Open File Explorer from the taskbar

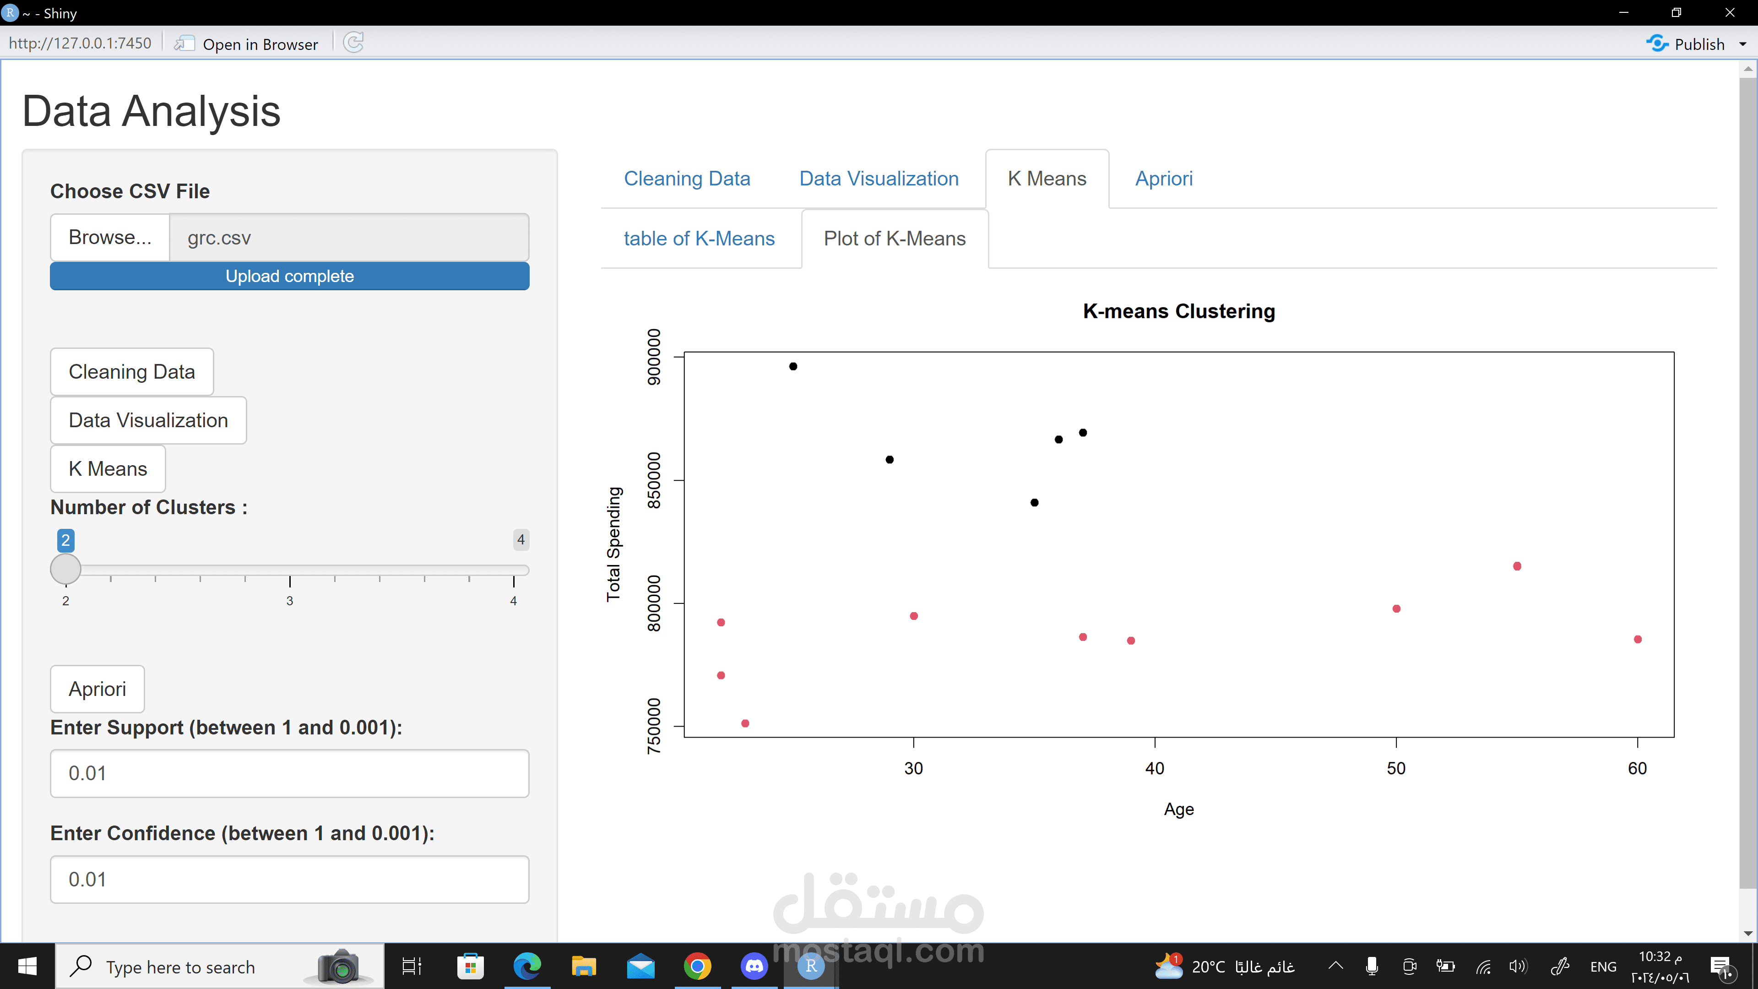point(584,967)
